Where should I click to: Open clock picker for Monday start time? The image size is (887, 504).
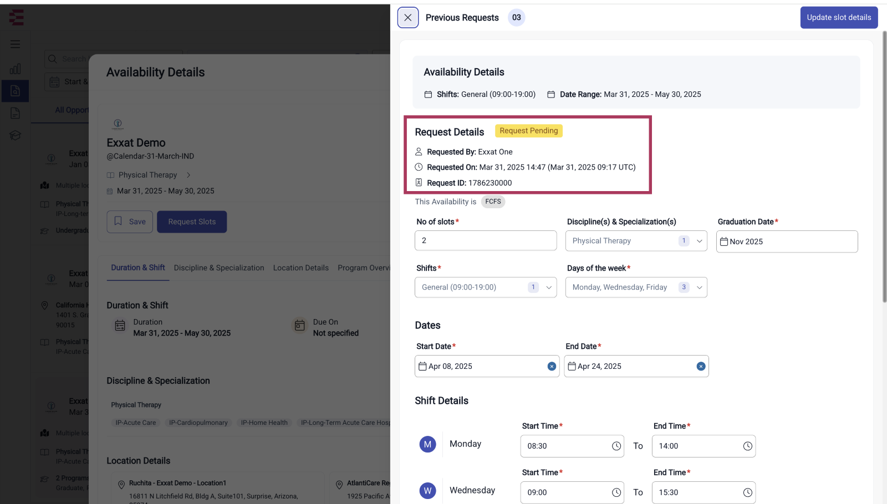click(x=616, y=446)
